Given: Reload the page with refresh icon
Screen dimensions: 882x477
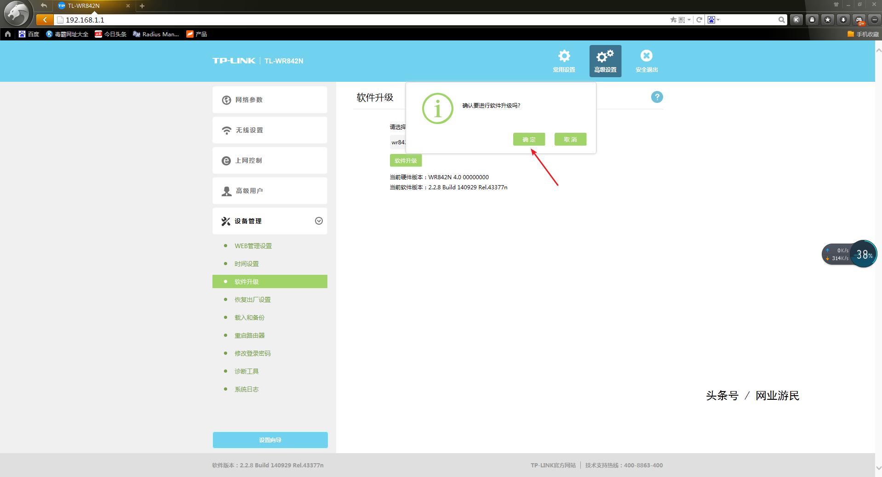Looking at the screenshot, I should coord(699,20).
